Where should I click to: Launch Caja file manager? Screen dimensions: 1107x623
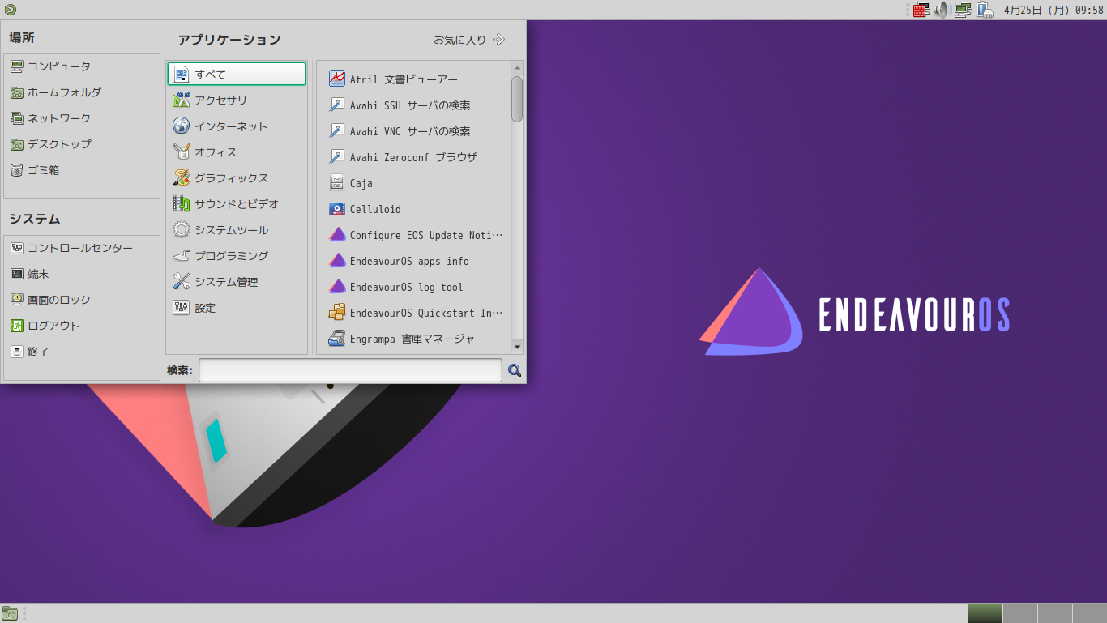(x=415, y=183)
